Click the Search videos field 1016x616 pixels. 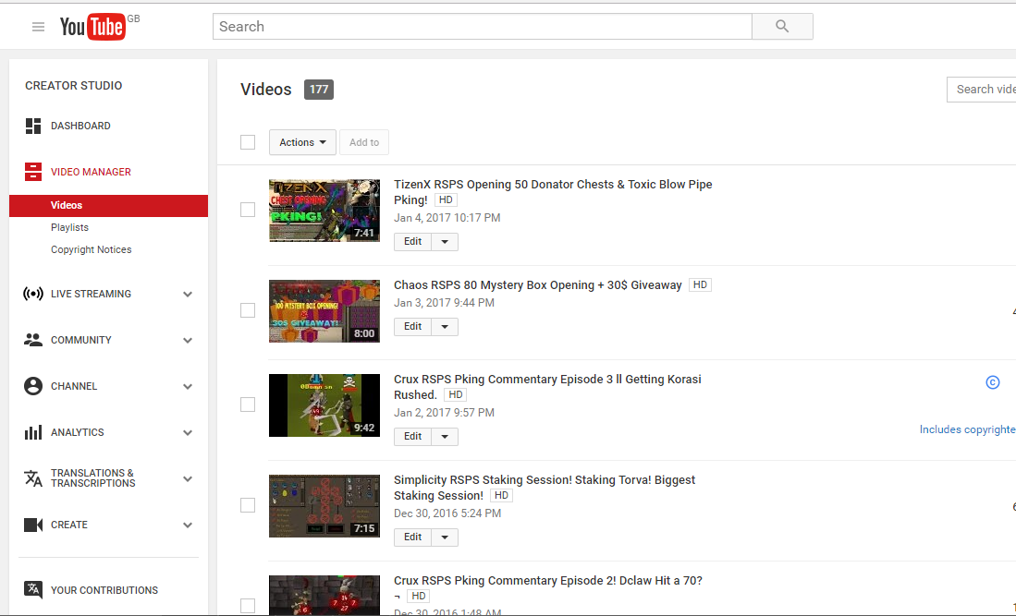click(x=982, y=90)
